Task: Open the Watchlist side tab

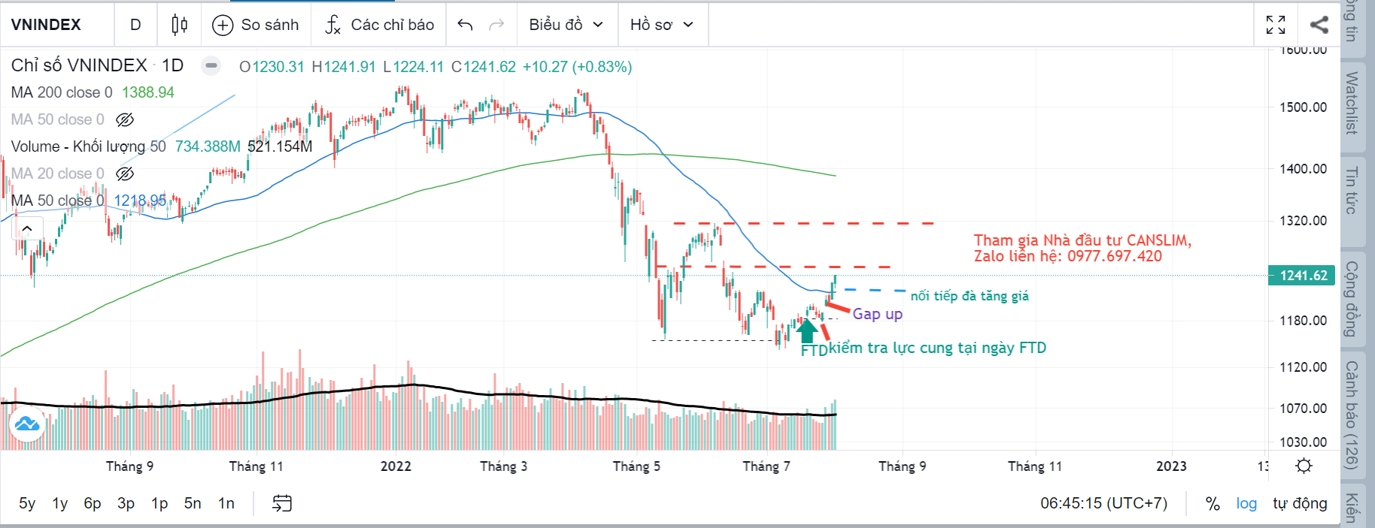Action: tap(1352, 102)
